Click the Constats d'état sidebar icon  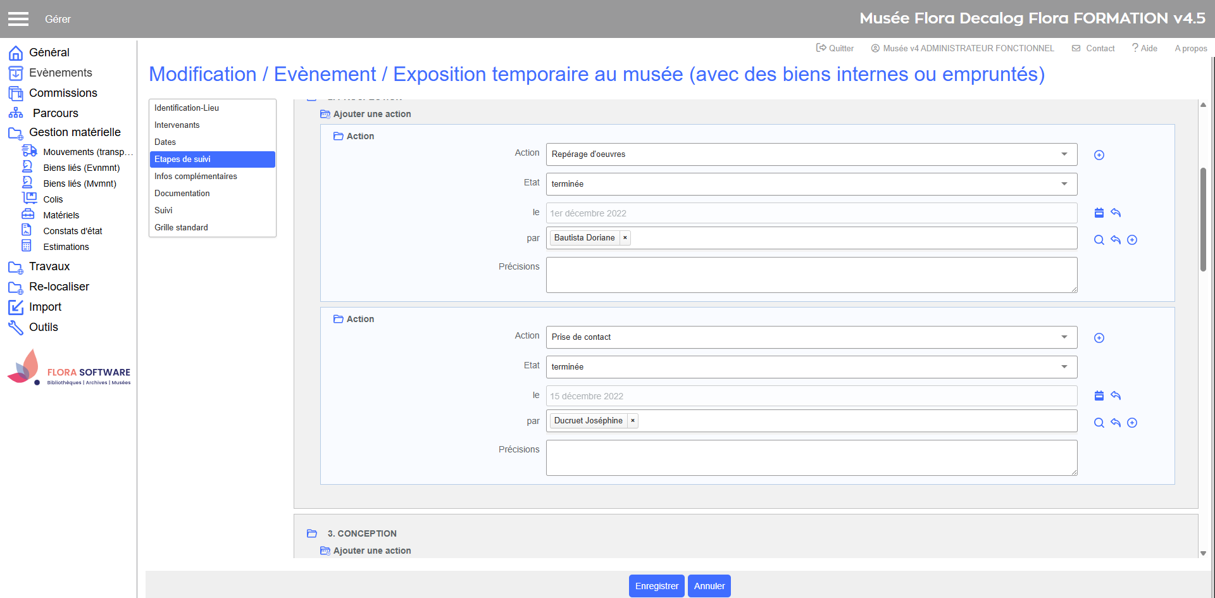27,230
